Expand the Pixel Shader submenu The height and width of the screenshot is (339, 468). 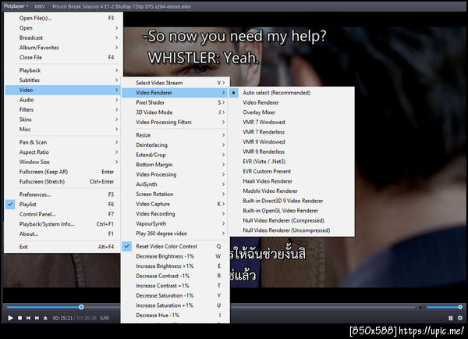coord(175,103)
